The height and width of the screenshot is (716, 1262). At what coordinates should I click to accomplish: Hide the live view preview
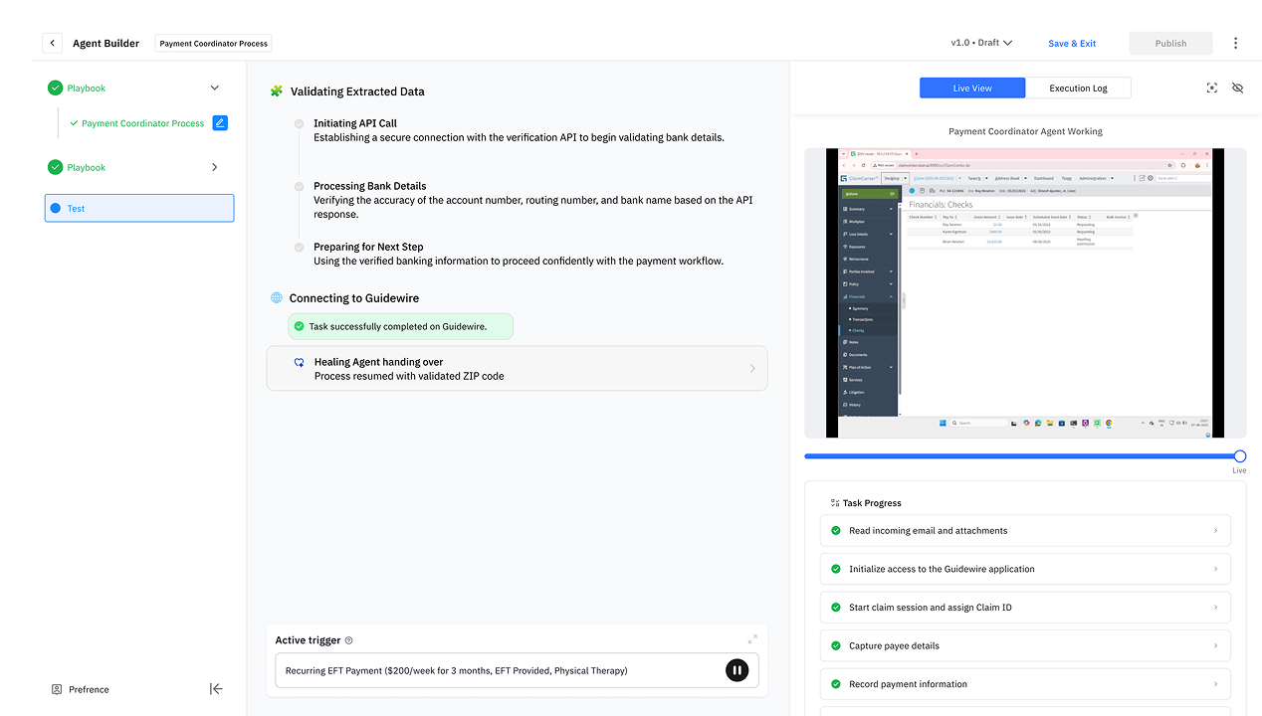coord(1237,88)
